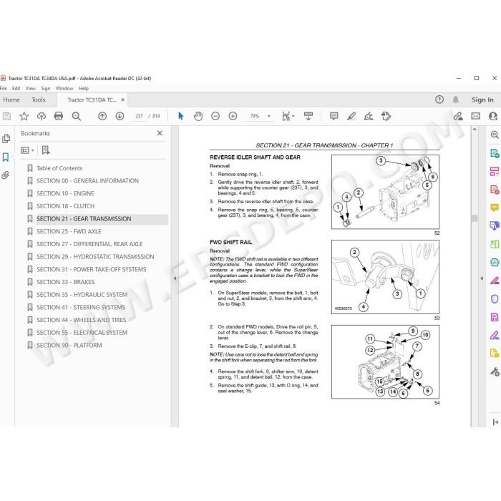Screen dimensions: 501x501
Task: Jump to SECTION 10 - ENGINE
Action: (65, 194)
